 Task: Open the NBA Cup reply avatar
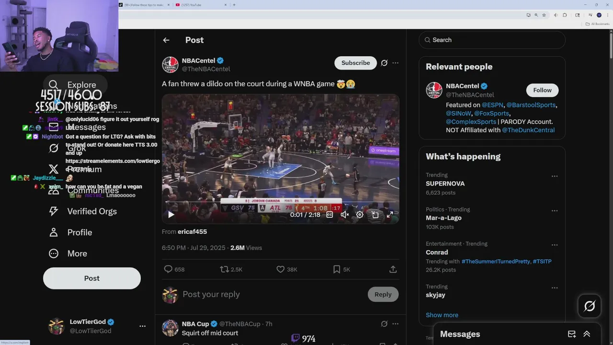tap(170, 328)
